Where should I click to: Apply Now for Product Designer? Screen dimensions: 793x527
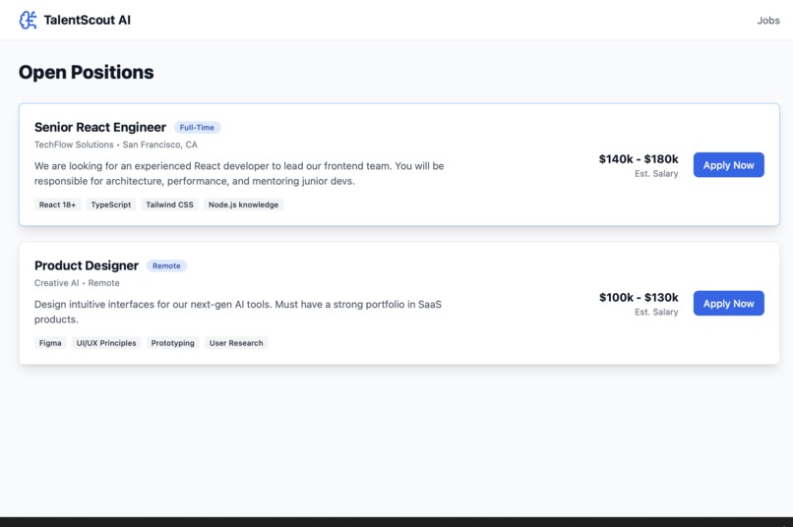click(728, 303)
